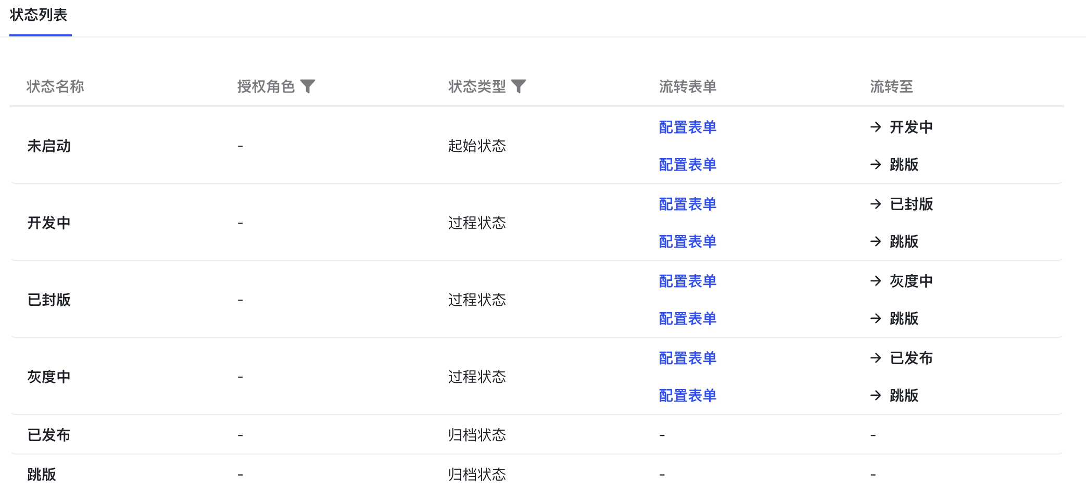Open 配置表单 for 未启动 to 跳版
The height and width of the screenshot is (491, 1086).
[687, 165]
